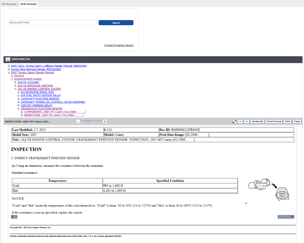
Task: Open INSPECTION; 2007 MY Camry document
Action: [x=54, y=115]
